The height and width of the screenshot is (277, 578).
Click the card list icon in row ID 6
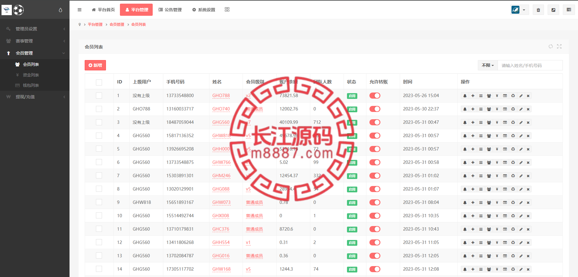click(505, 163)
